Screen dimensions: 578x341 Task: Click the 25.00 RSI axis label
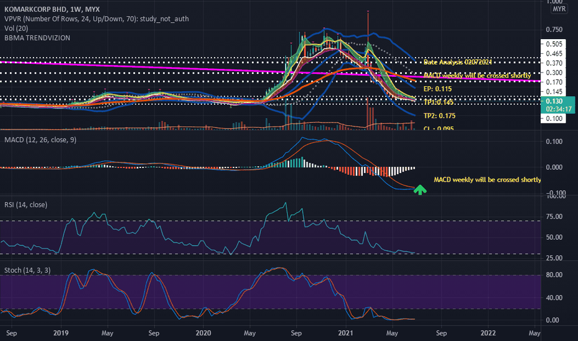click(554, 258)
